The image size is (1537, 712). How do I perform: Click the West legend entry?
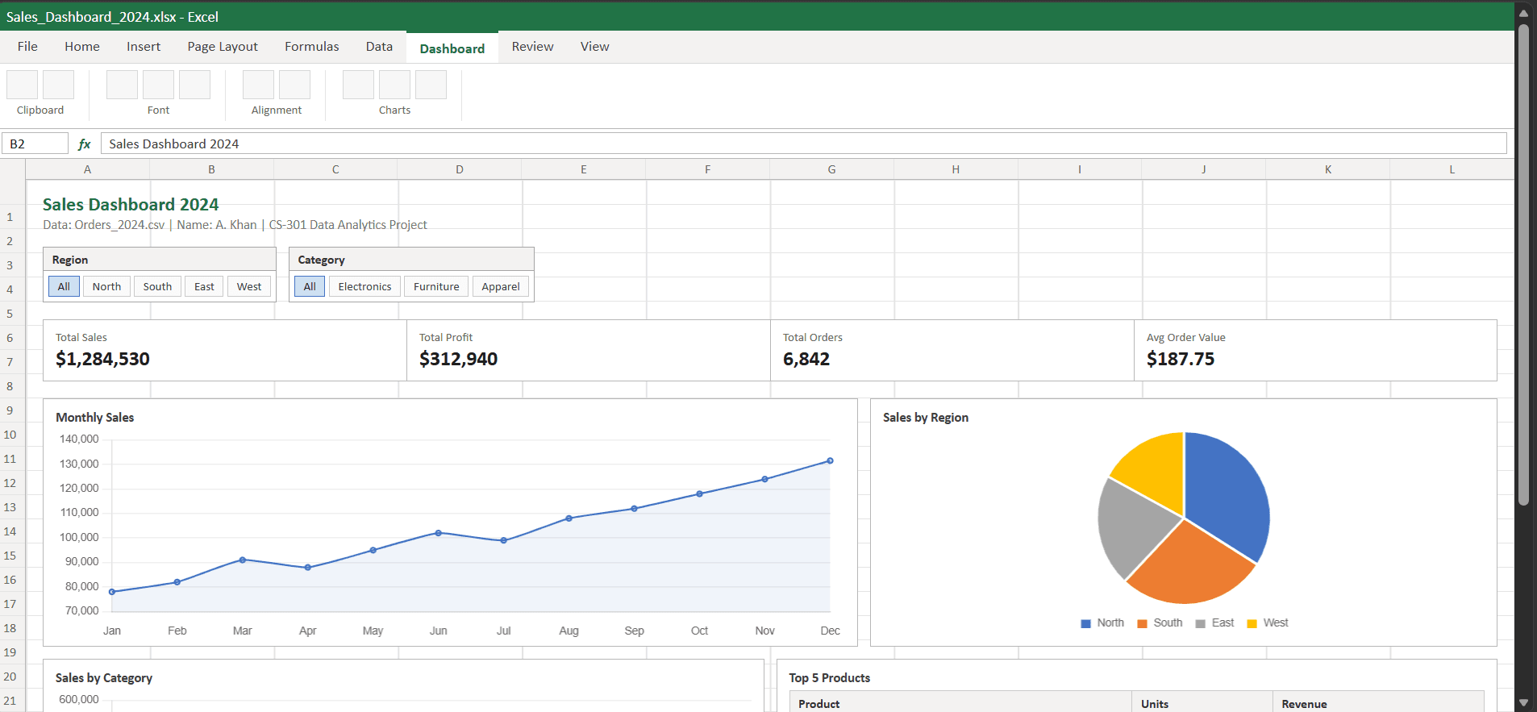click(1268, 623)
